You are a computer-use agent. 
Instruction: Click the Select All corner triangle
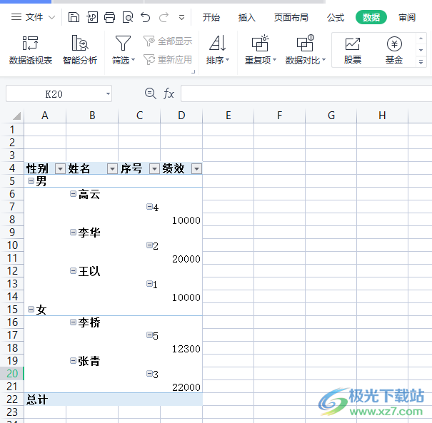tap(16, 116)
